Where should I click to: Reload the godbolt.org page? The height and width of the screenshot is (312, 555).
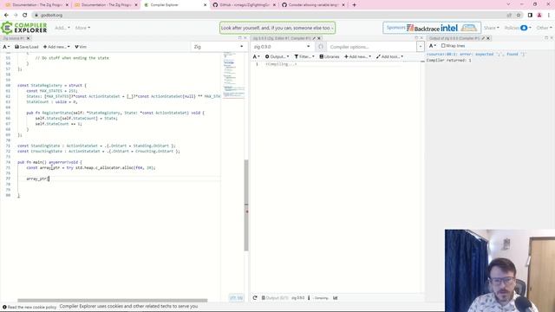pos(25,16)
